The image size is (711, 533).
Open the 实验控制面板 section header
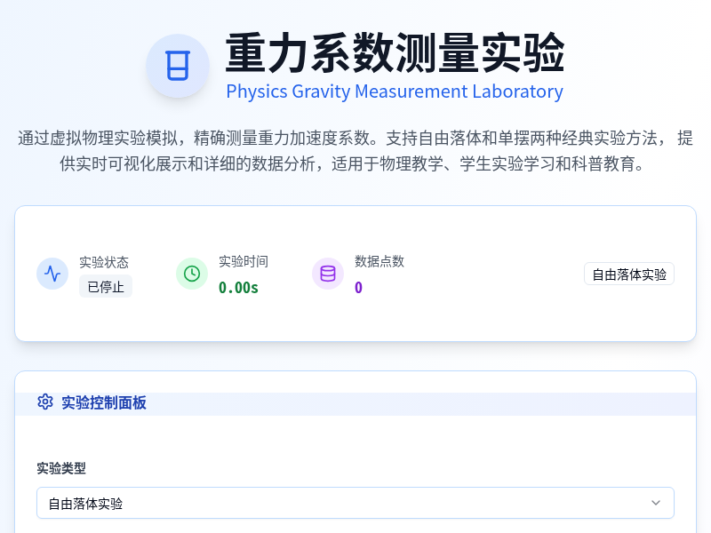click(x=105, y=402)
